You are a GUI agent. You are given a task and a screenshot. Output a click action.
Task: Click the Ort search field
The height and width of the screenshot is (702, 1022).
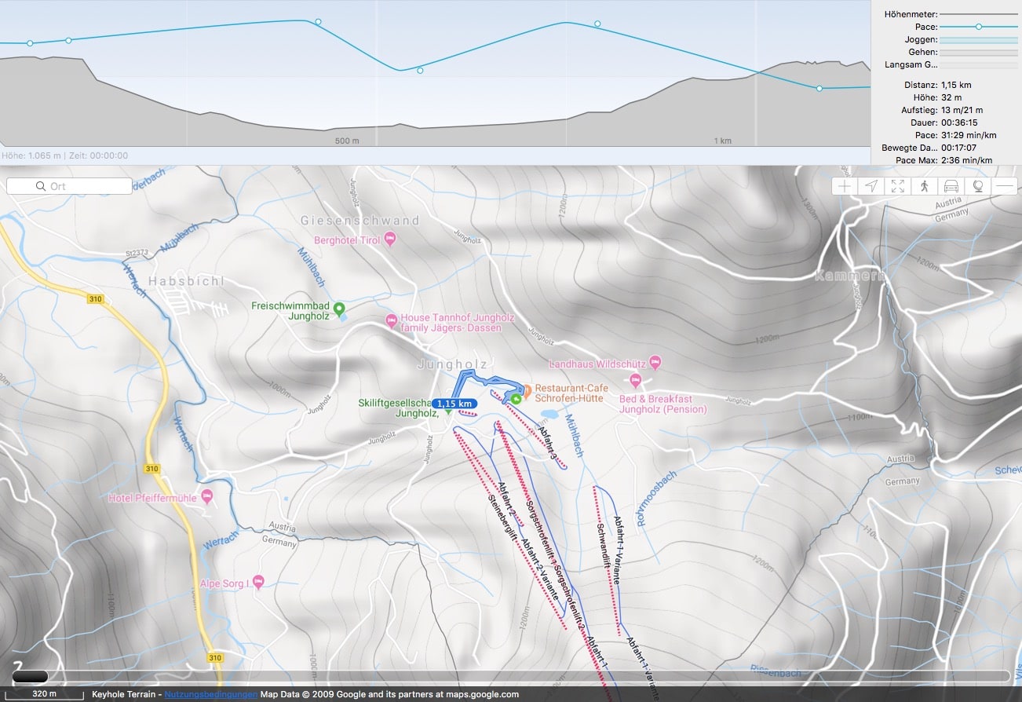tap(69, 186)
